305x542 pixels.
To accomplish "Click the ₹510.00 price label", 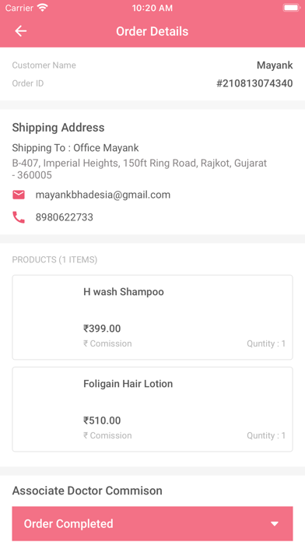I will point(102,421).
